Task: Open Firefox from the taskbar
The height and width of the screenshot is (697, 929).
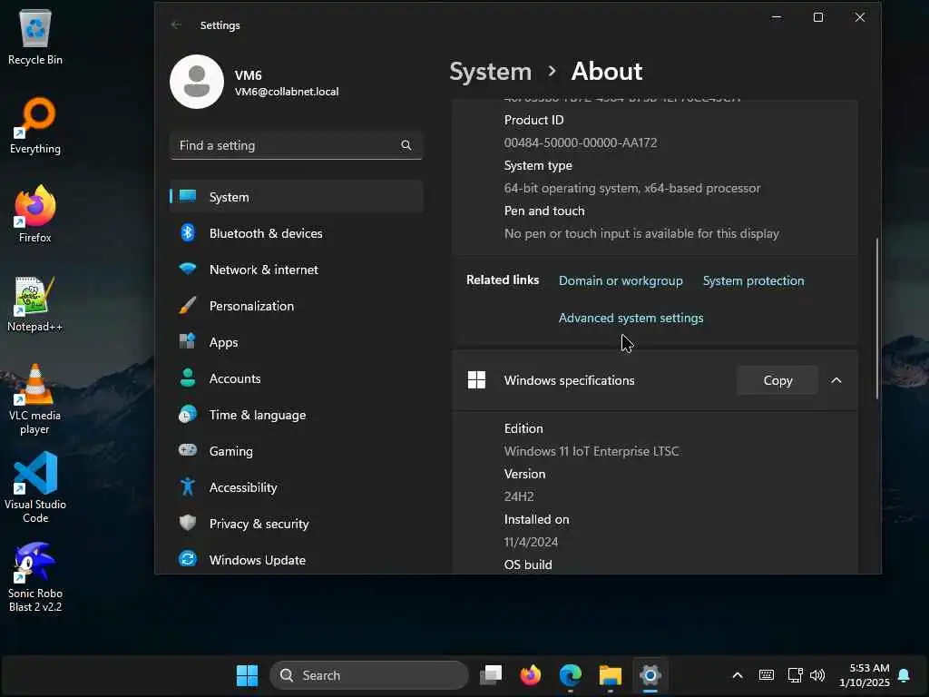Action: coord(530,675)
